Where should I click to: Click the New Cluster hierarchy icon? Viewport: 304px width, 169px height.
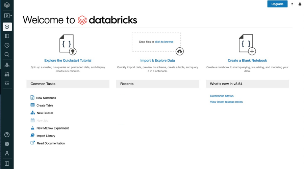point(32,113)
